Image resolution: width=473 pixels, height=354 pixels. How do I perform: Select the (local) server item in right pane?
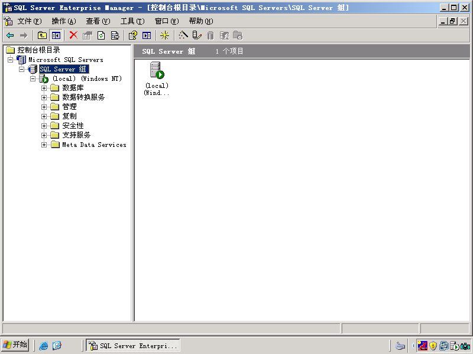pos(157,78)
